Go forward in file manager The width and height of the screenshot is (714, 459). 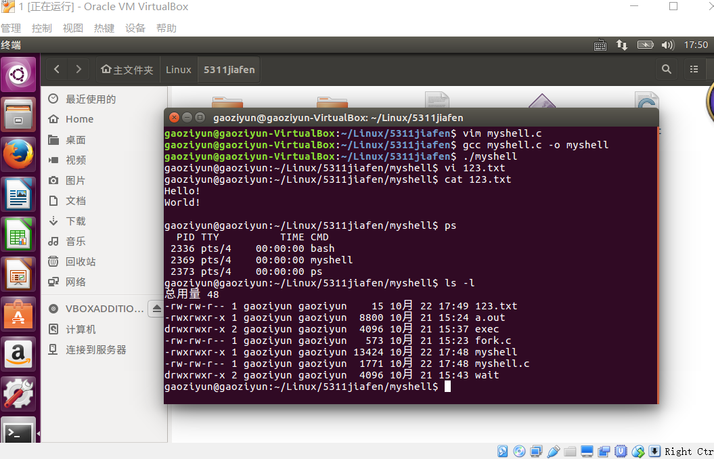click(79, 69)
